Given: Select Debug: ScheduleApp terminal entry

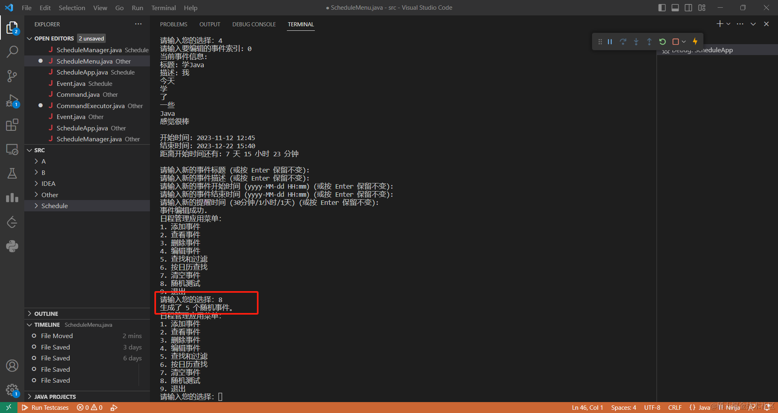Looking at the screenshot, I should tap(717, 50).
